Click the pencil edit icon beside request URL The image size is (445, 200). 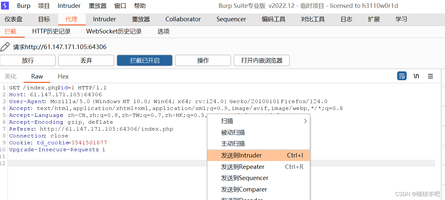[x=5, y=47]
